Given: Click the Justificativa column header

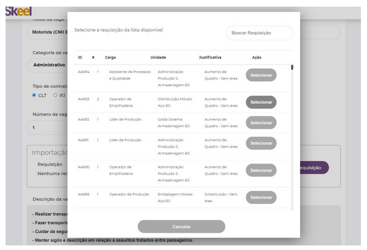Looking at the screenshot, I should tap(210, 57).
